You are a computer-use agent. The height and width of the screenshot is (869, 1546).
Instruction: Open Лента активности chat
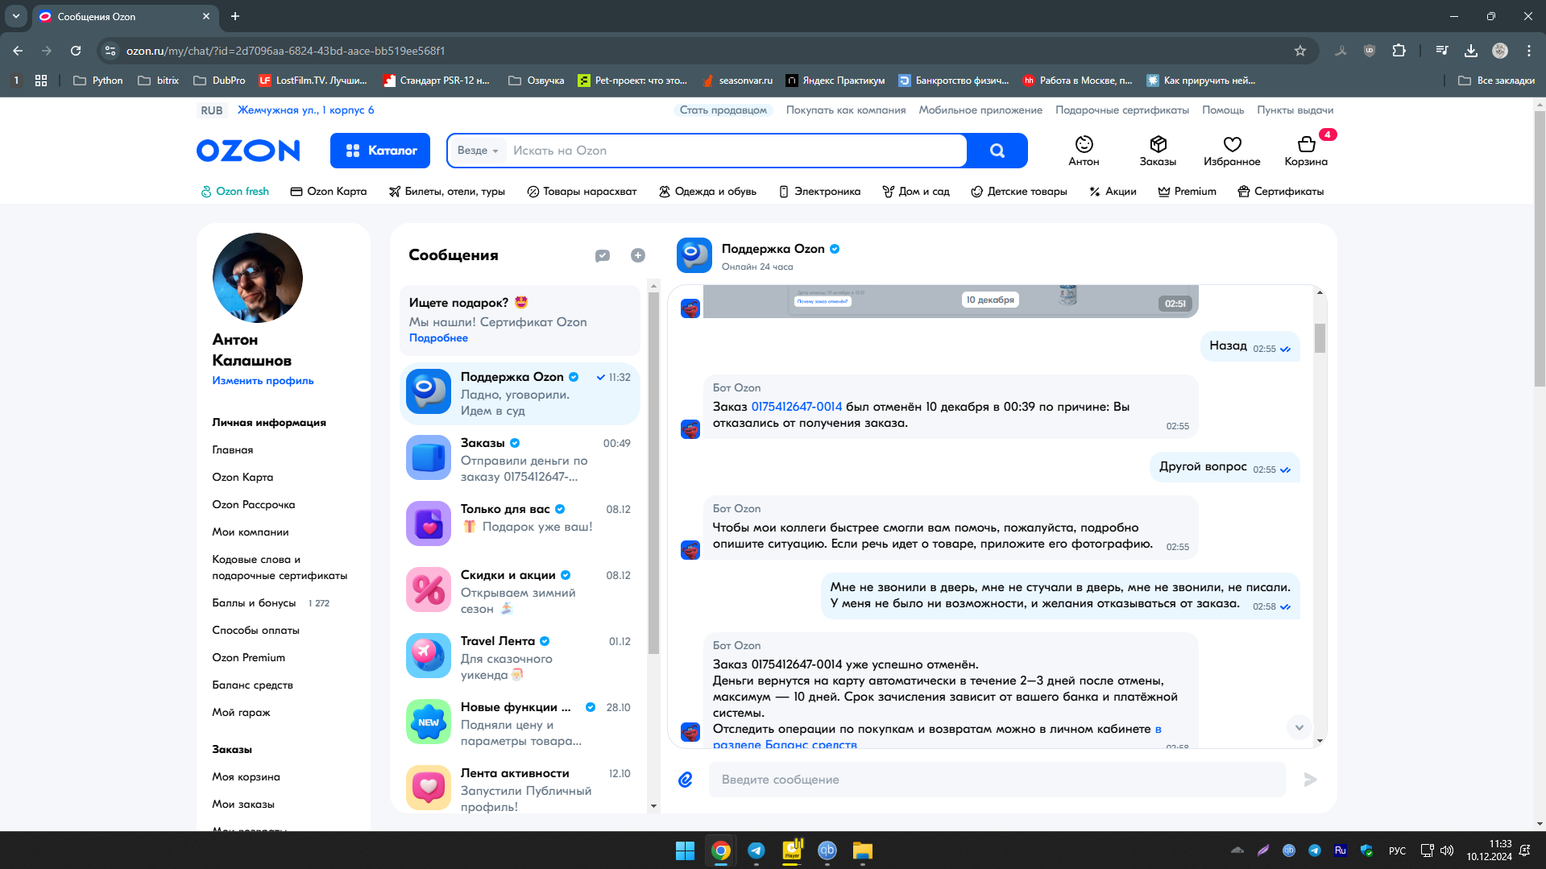(x=520, y=788)
